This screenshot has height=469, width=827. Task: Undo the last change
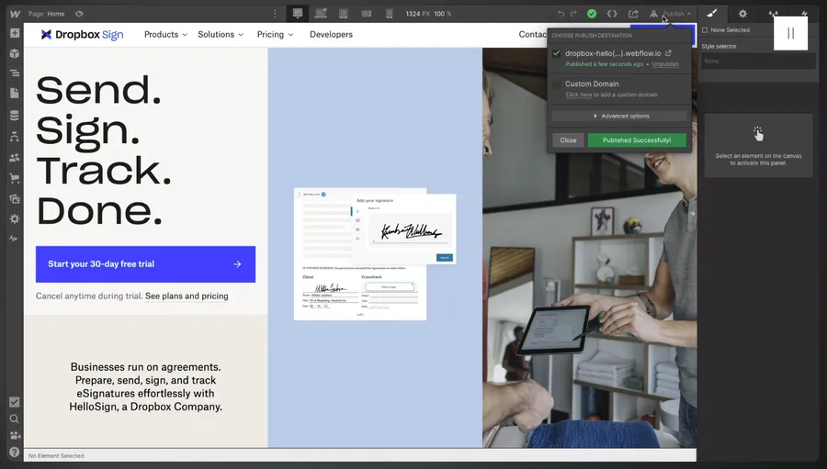pyautogui.click(x=561, y=14)
